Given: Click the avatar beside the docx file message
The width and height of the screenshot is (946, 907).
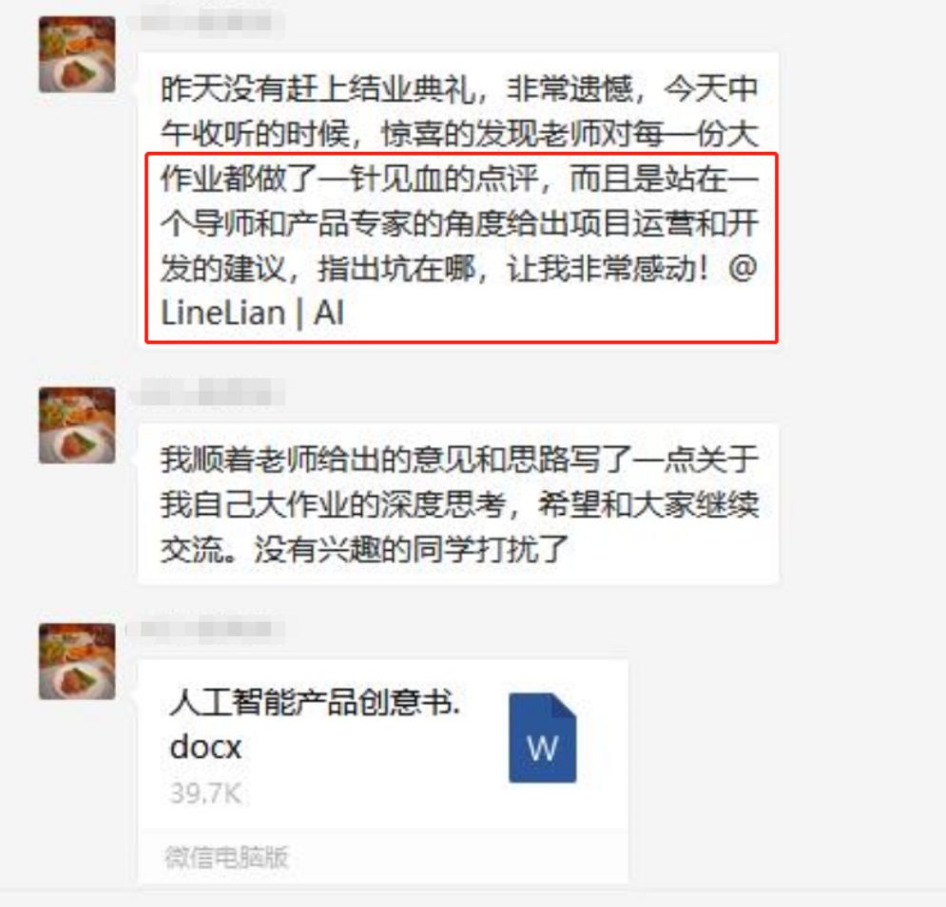Looking at the screenshot, I should [77, 661].
